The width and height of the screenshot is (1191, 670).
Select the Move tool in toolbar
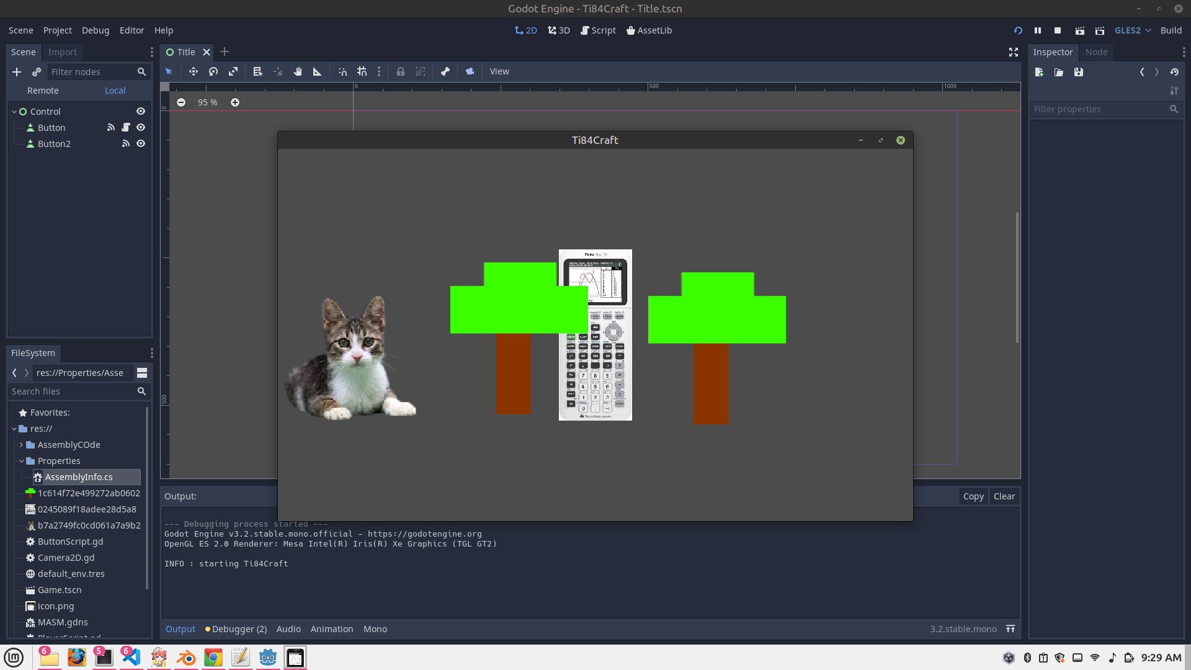(194, 71)
